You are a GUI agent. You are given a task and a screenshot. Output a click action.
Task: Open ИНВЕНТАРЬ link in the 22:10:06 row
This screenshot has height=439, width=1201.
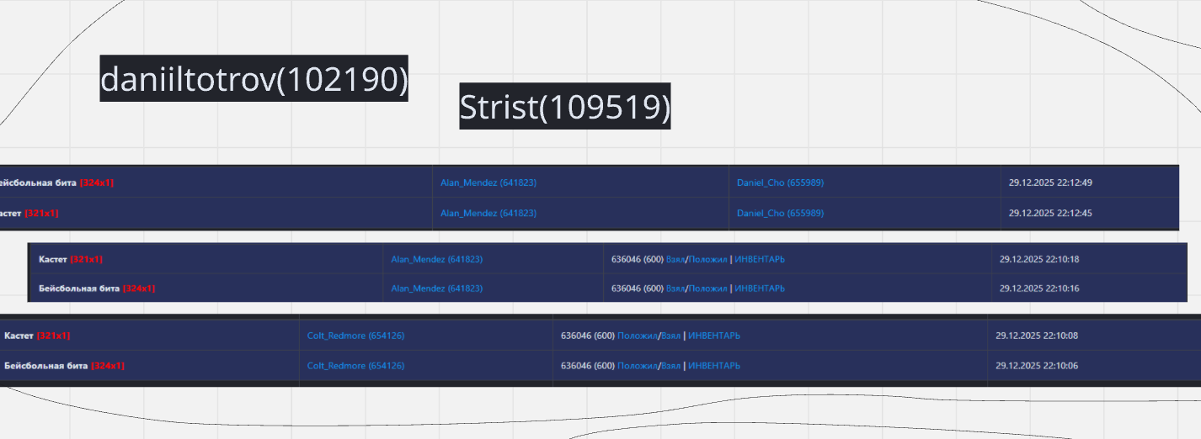[713, 366]
